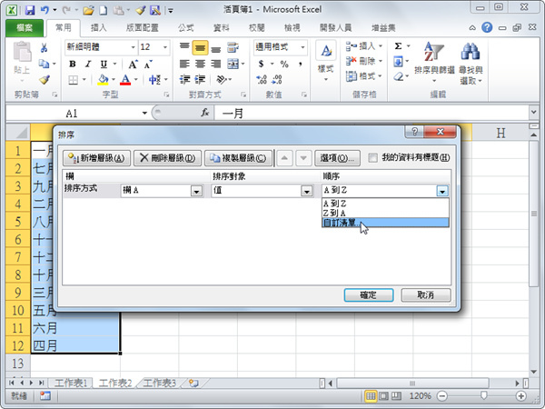Open Find and Select binoculars button
Screen dimensions: 545x409
pos(471,63)
